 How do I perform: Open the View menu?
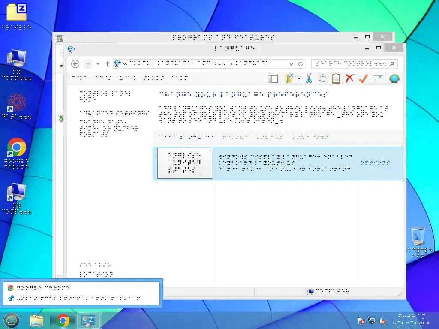(x=127, y=78)
